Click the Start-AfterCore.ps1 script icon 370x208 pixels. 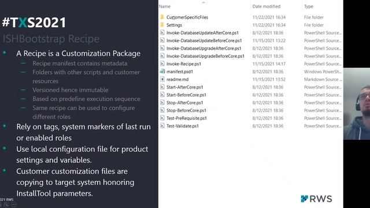coord(162,87)
